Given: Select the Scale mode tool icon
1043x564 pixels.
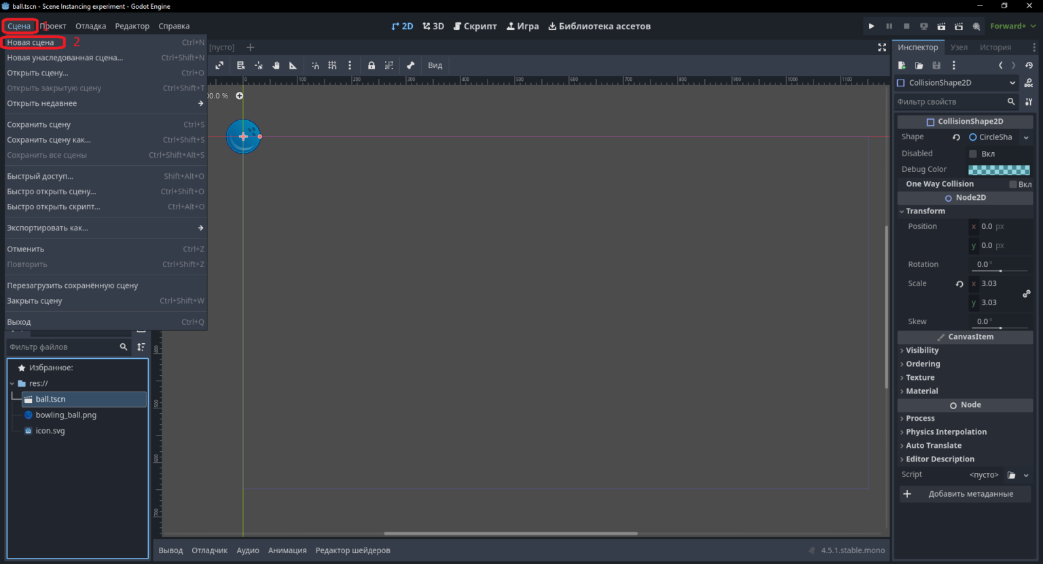Looking at the screenshot, I should point(219,65).
